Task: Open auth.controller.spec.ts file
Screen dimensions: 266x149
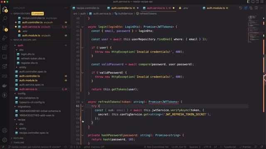Action: click(33, 72)
